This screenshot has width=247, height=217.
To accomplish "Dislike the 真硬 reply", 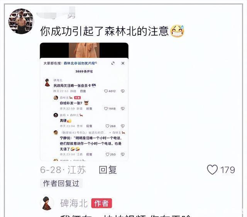I will pyautogui.click(x=123, y=126).
